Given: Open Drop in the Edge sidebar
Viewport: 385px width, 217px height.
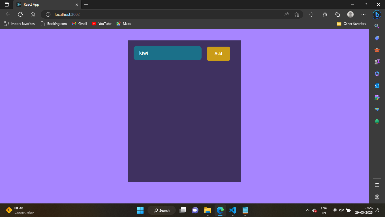Looking at the screenshot, I should click(x=377, y=109).
